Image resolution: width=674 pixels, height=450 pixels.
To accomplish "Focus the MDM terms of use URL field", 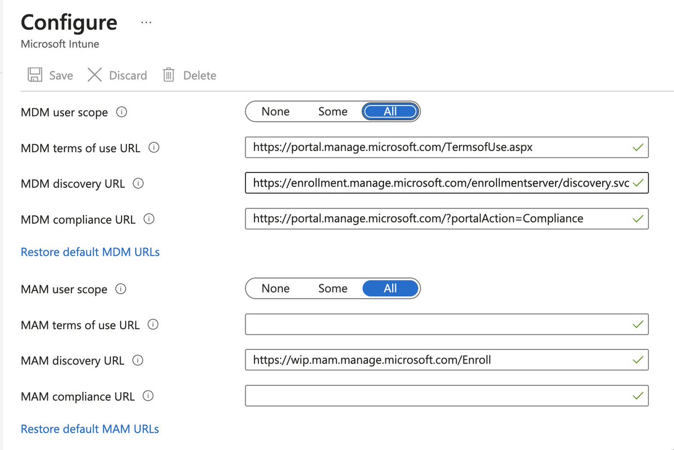I will pyautogui.click(x=447, y=148).
